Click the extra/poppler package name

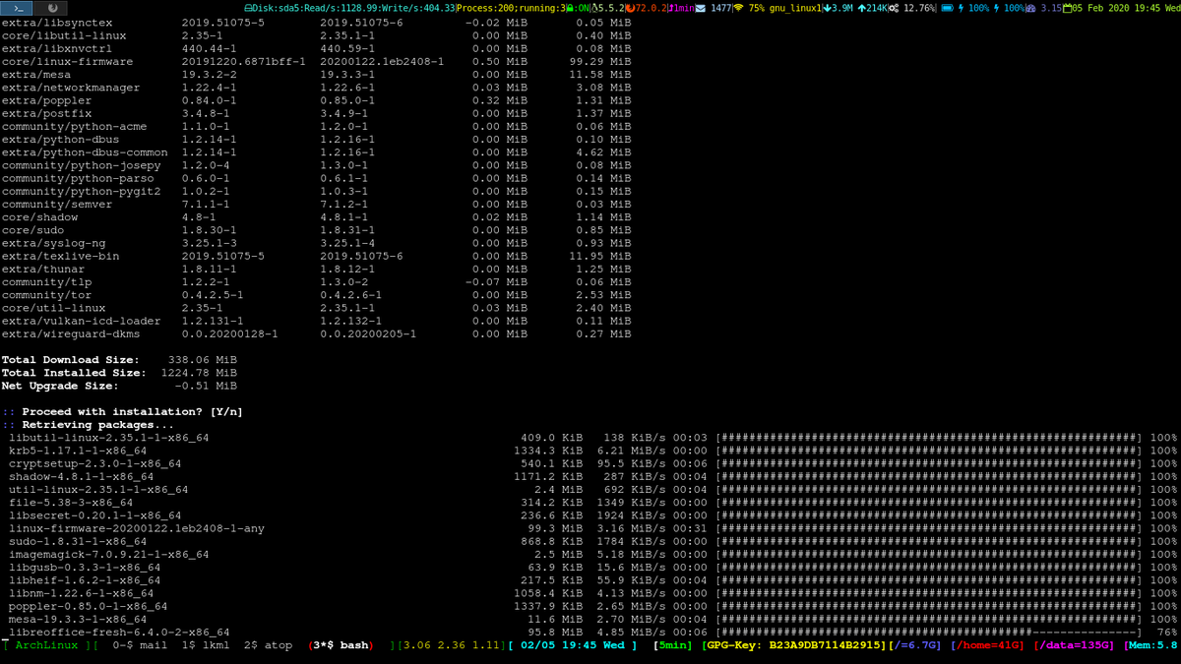[46, 100]
